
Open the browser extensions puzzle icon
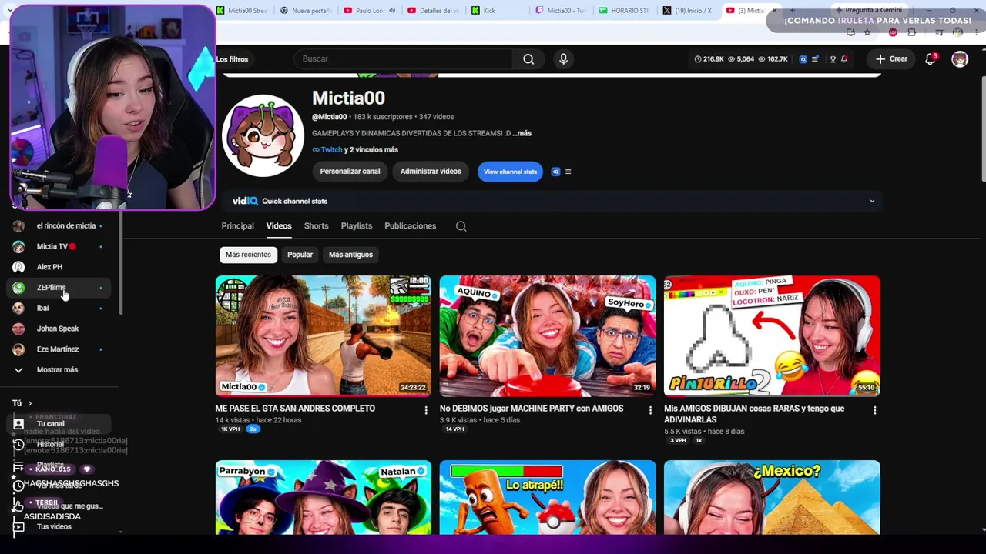click(x=912, y=32)
